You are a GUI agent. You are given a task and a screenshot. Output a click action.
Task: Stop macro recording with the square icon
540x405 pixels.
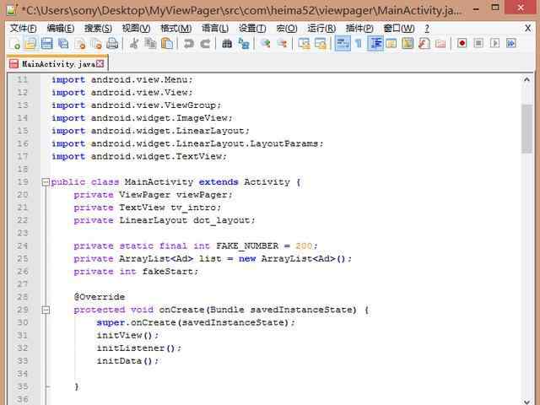click(478, 43)
